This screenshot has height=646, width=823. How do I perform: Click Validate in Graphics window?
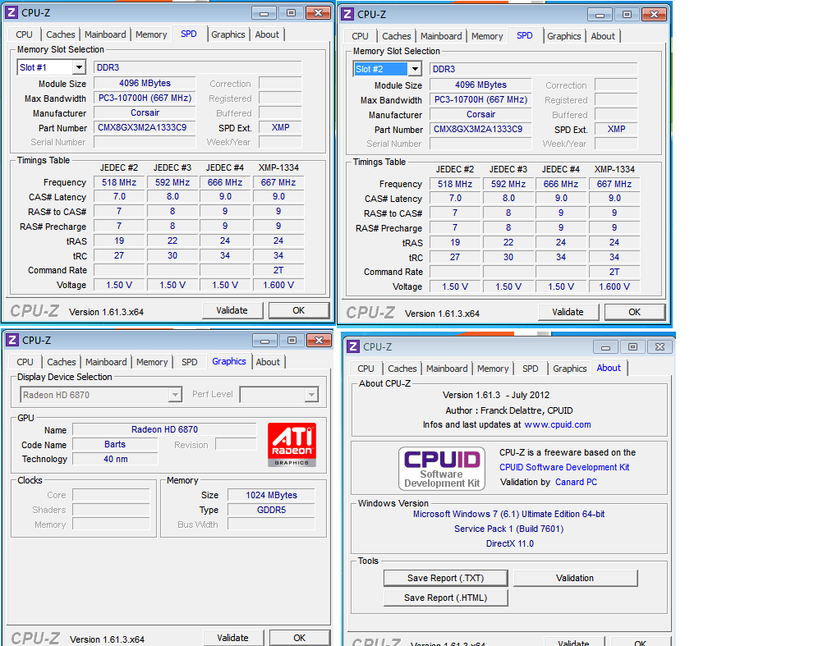233,638
